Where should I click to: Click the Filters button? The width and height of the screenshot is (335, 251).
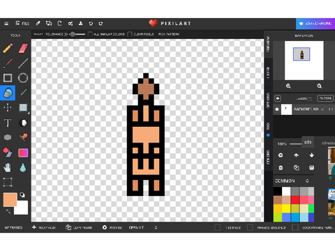(325, 98)
